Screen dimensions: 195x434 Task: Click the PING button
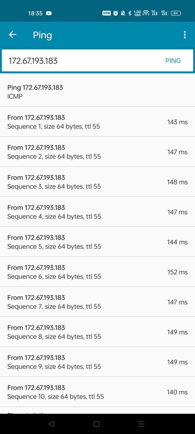click(x=173, y=61)
